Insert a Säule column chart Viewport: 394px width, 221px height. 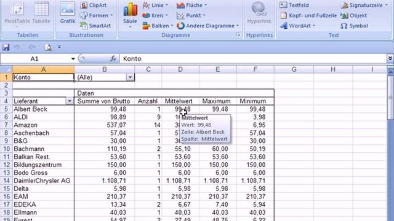tap(130, 15)
